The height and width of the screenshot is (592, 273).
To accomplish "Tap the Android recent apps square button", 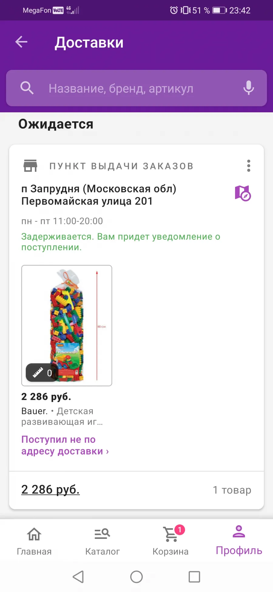I will (194, 577).
